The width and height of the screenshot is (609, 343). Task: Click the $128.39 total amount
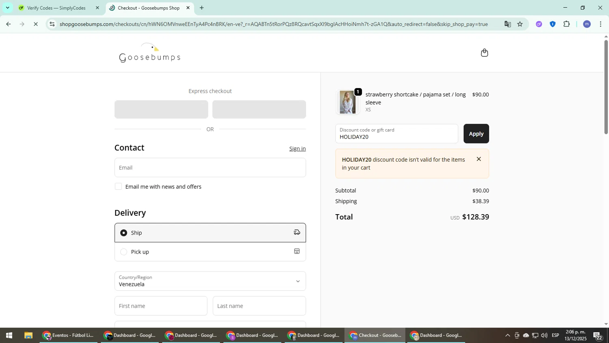coord(475,217)
